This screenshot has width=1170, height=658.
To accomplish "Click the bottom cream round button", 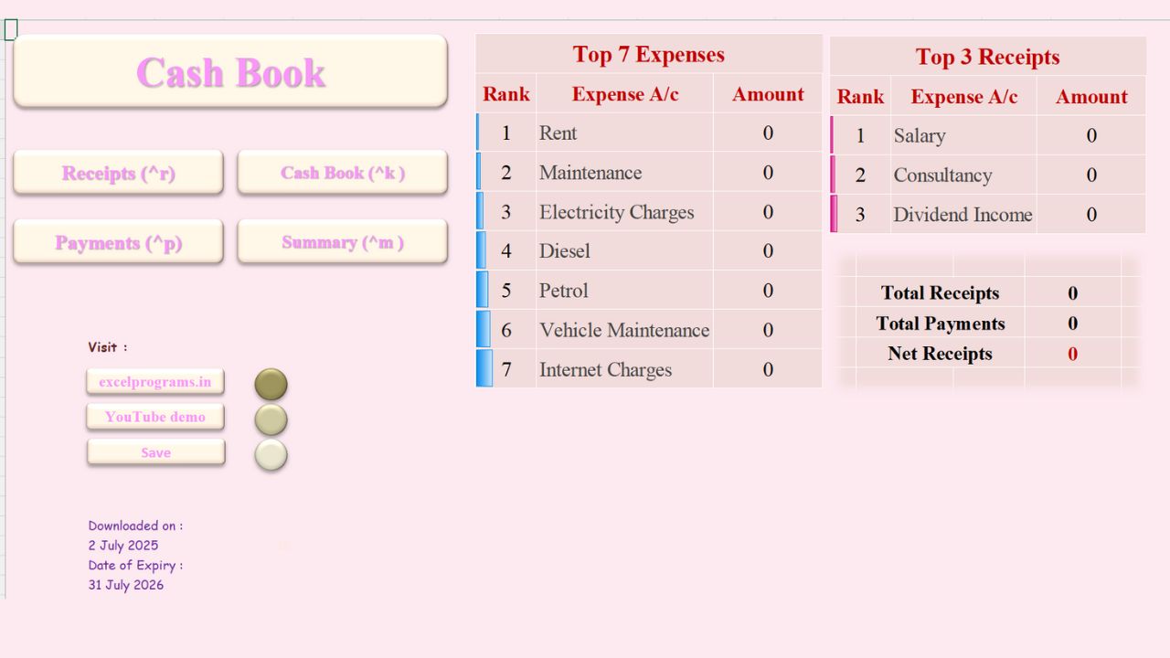I will (x=271, y=454).
